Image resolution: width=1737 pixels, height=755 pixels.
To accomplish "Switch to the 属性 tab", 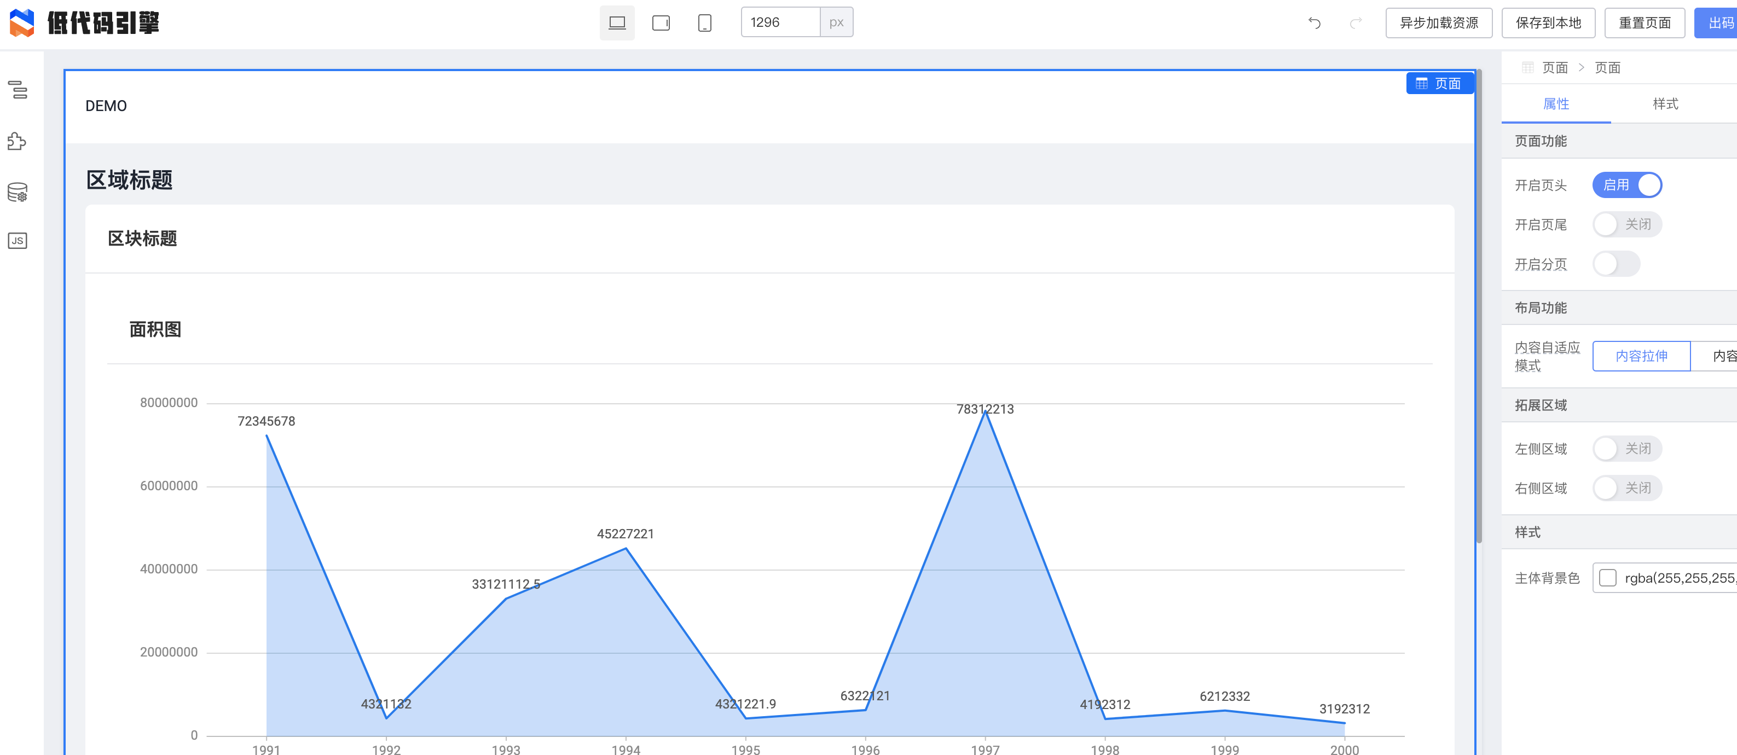I will (x=1556, y=104).
